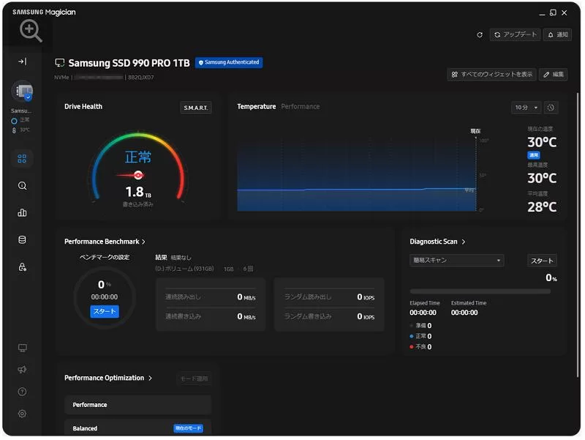The width and height of the screenshot is (585, 440).
Task: Click the diagnostic scan progress bar
Action: coord(480,291)
